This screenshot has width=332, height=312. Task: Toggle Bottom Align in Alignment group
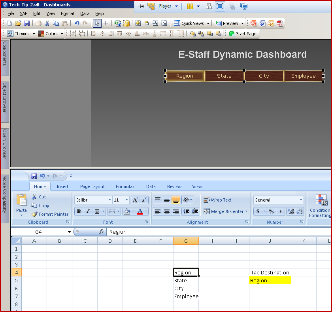tap(175, 200)
